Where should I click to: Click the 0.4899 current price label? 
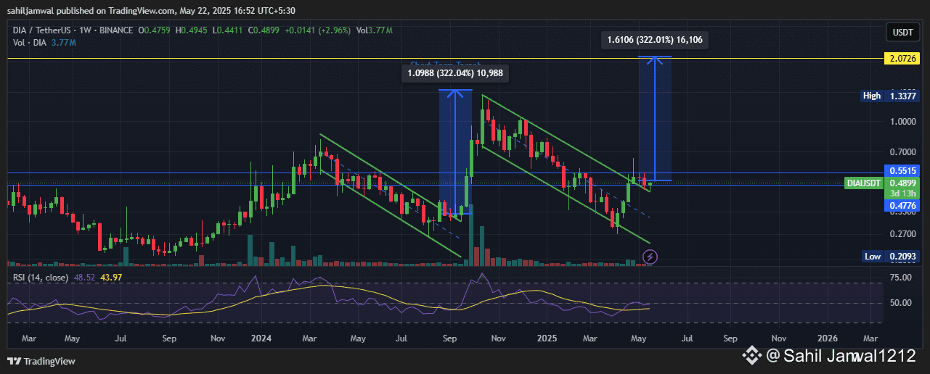click(903, 183)
